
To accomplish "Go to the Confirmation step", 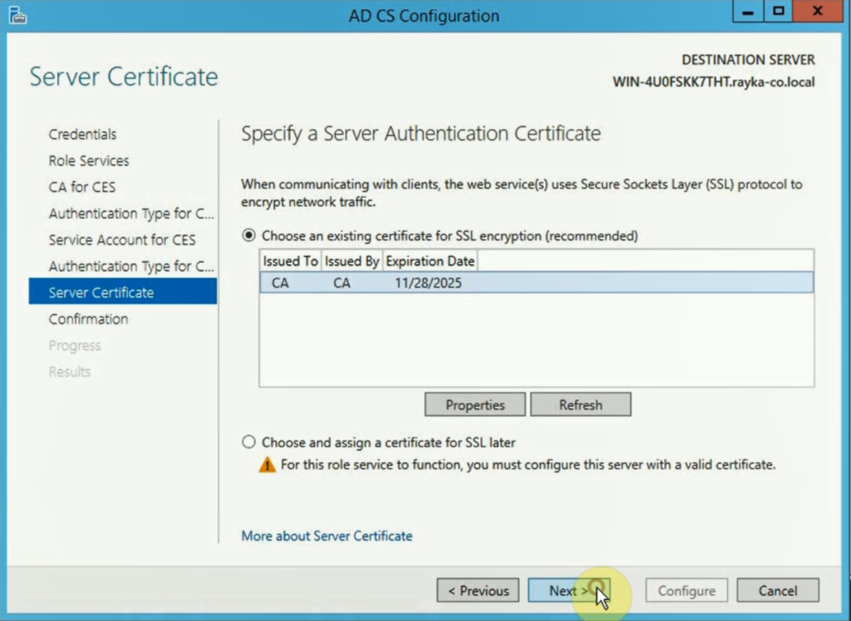I will (88, 318).
